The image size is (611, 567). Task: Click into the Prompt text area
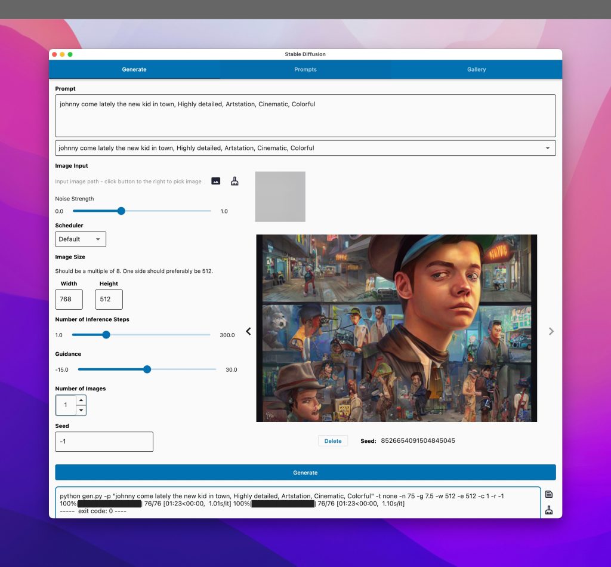tap(305, 116)
